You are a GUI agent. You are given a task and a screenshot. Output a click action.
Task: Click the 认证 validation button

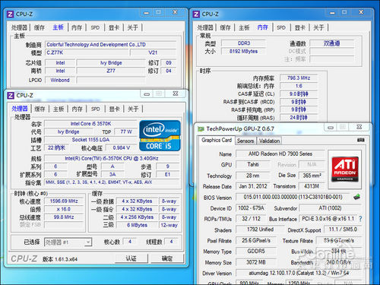pos(131,258)
